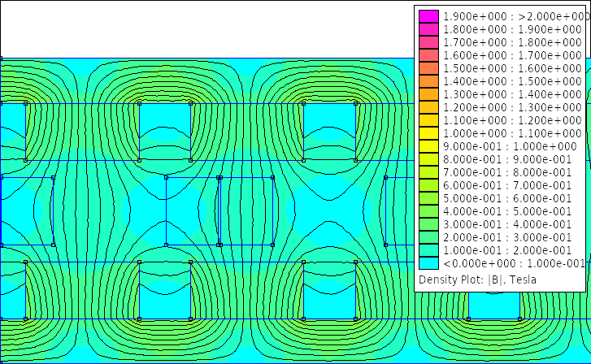Click swatch beside 8.000e-001 : 9.000e-001
The height and width of the screenshot is (364, 591).
click(428, 159)
